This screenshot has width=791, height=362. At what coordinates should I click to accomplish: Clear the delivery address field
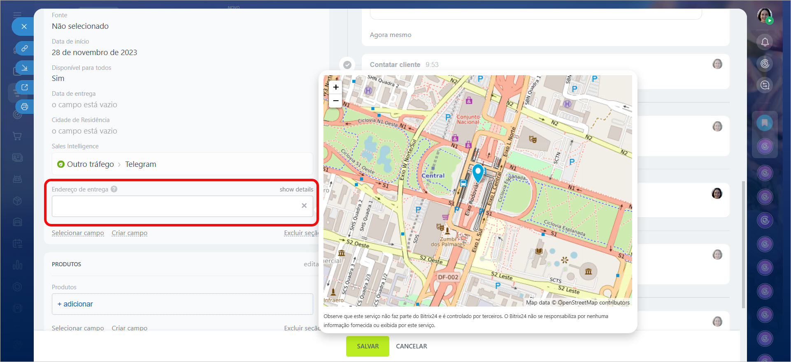click(304, 205)
